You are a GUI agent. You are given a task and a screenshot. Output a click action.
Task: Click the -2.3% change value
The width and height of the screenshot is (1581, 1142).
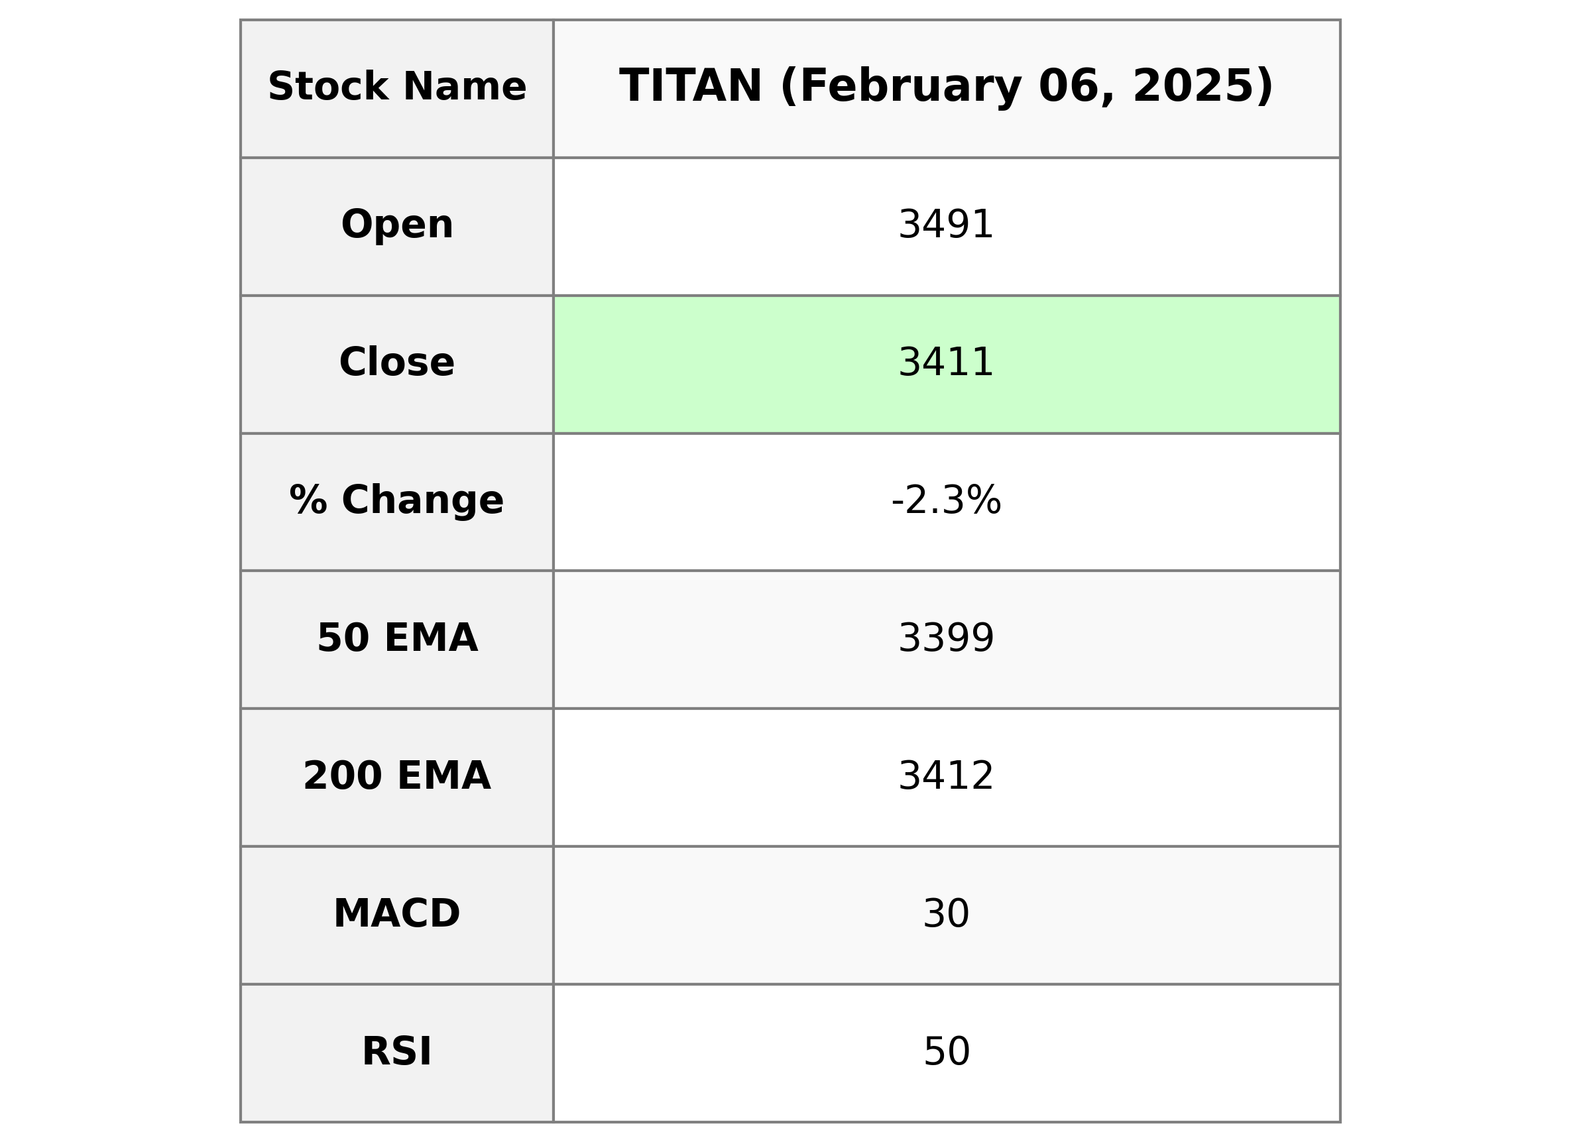click(946, 500)
